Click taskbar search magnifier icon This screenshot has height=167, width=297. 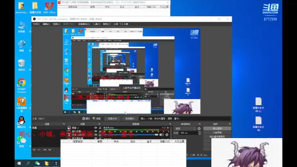pos(28,163)
